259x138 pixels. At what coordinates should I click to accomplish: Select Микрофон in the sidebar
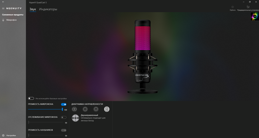coord(12,20)
